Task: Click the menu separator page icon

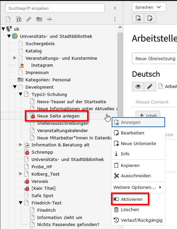Action: pos(50,19)
